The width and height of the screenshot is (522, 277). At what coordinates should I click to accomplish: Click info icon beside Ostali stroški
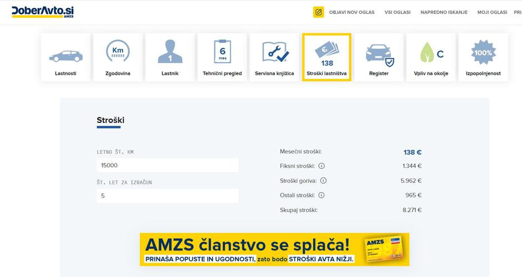pos(322,195)
